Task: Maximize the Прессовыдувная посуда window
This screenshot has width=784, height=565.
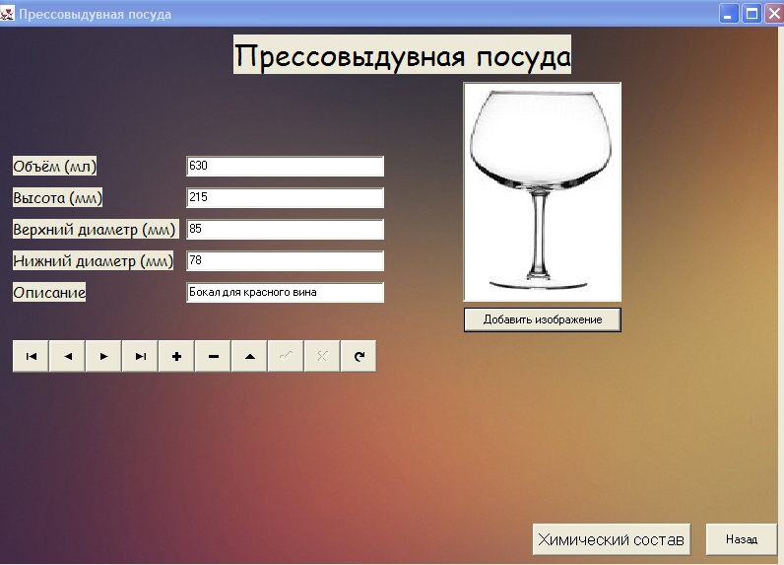Action: (751, 14)
